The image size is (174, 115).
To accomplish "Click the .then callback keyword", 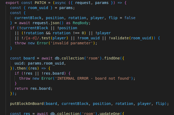I will point(21,68).
